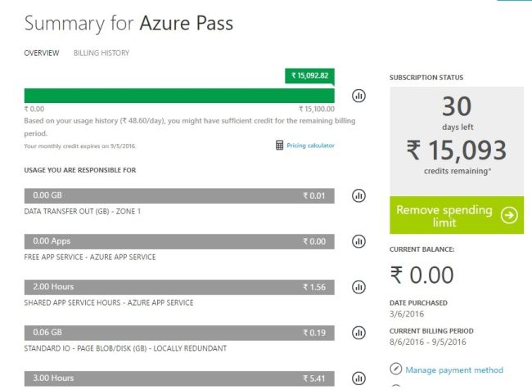Image resolution: width=532 pixels, height=390 pixels.
Task: Open chart for Free App Service usage
Action: [358, 241]
